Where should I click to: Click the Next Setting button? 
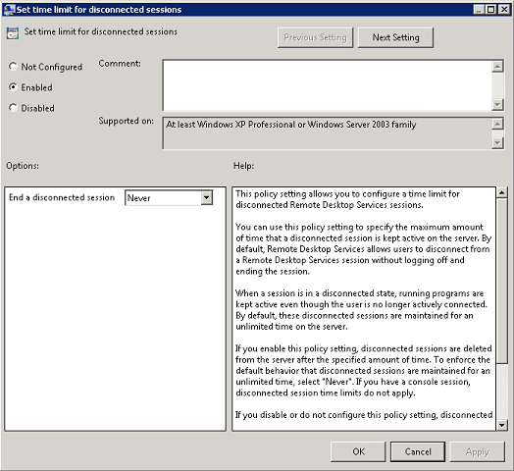point(395,37)
